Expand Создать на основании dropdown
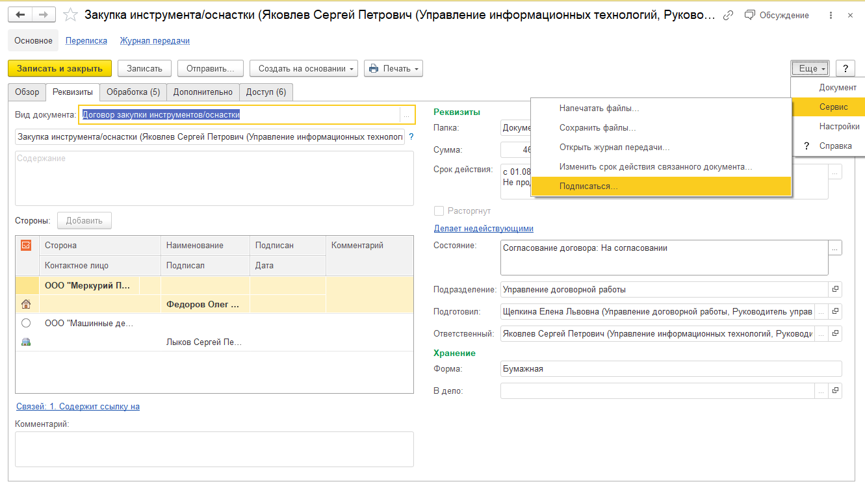865x486 pixels. pyautogui.click(x=303, y=68)
